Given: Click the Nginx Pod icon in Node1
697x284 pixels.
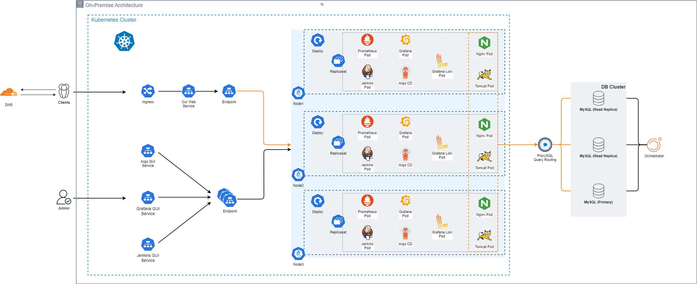Looking at the screenshot, I should click(484, 43).
